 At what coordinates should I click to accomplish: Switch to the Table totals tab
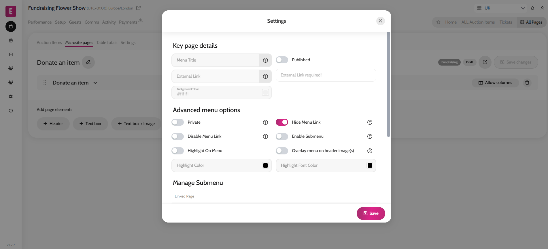107,43
